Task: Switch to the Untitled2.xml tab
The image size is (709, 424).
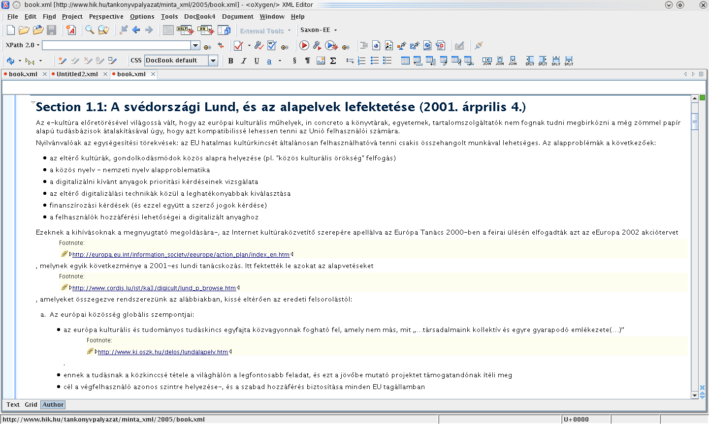Action: coord(77,74)
